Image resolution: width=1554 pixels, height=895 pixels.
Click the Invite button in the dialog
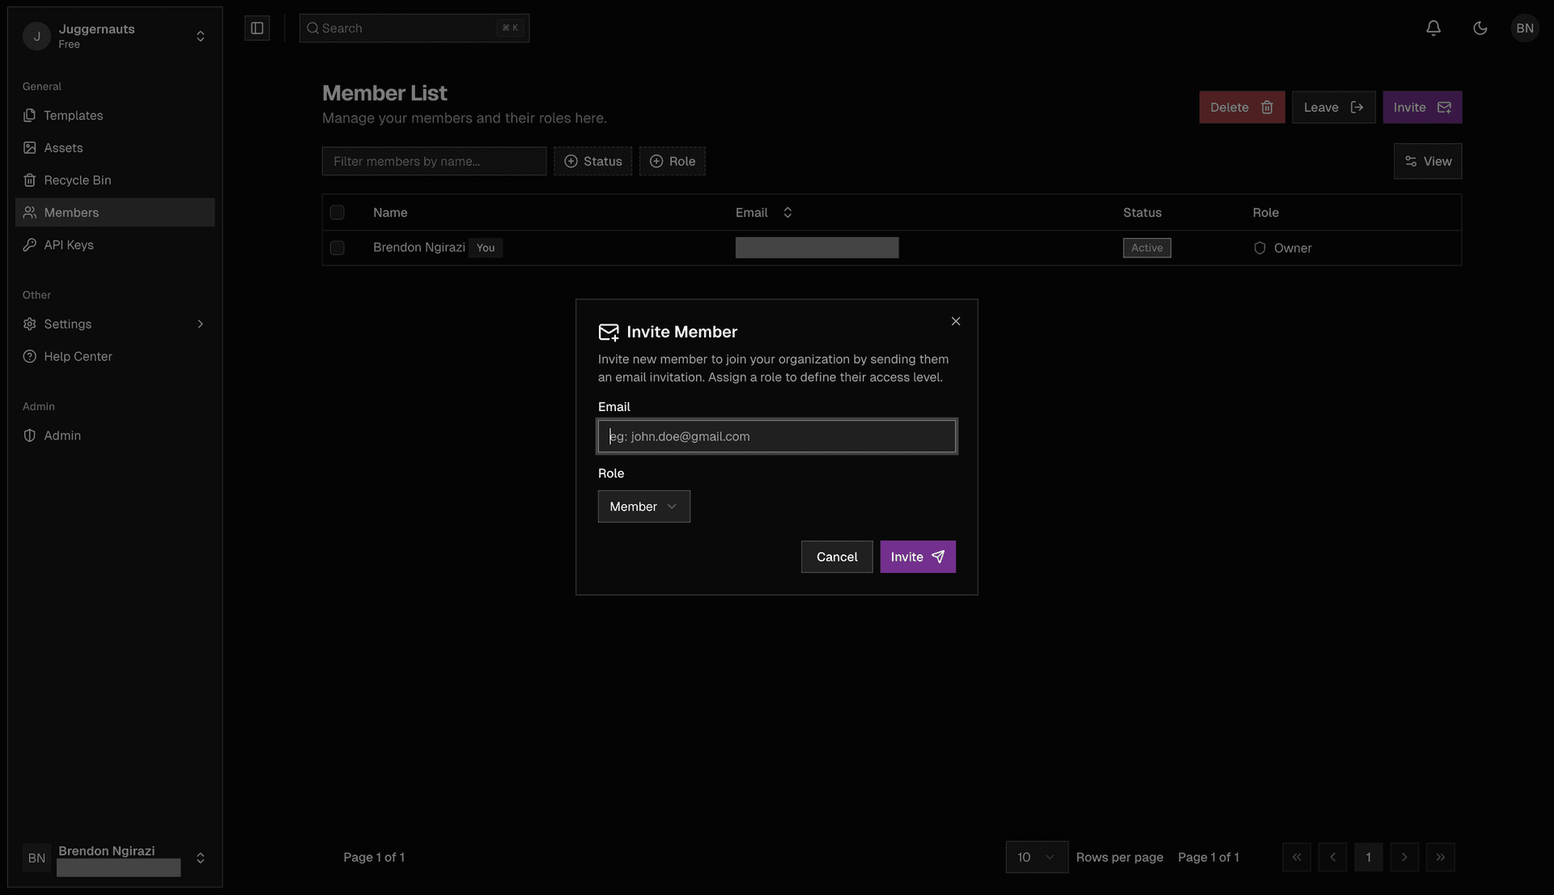pos(917,557)
